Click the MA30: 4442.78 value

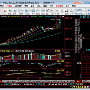click(x=40, y=16)
